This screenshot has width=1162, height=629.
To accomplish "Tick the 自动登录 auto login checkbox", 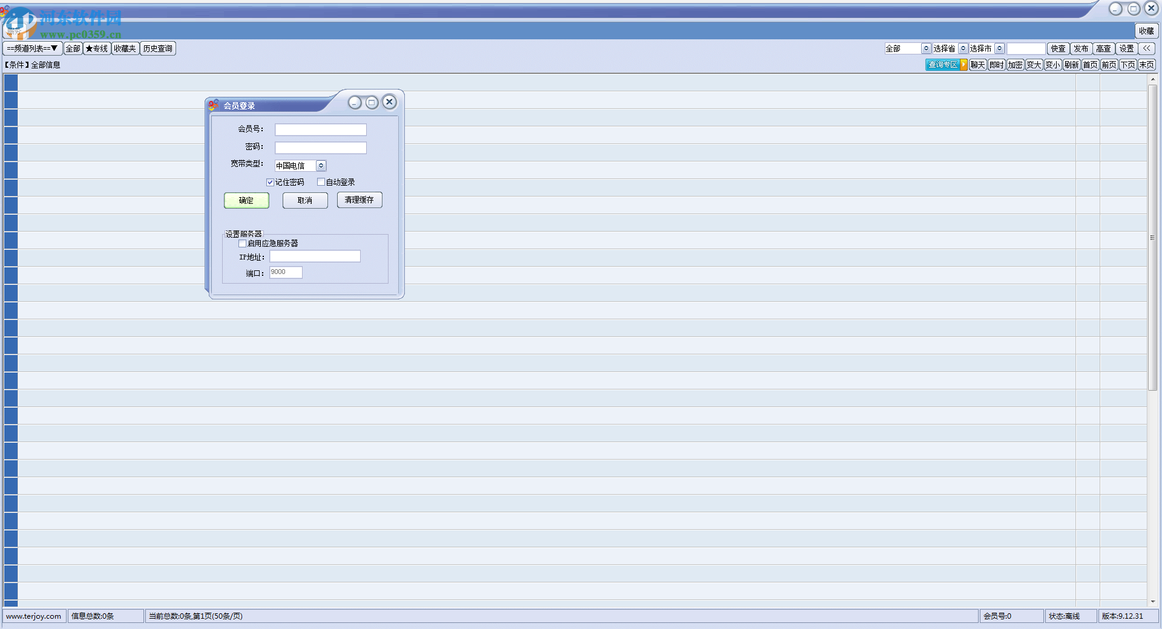I will 321,182.
